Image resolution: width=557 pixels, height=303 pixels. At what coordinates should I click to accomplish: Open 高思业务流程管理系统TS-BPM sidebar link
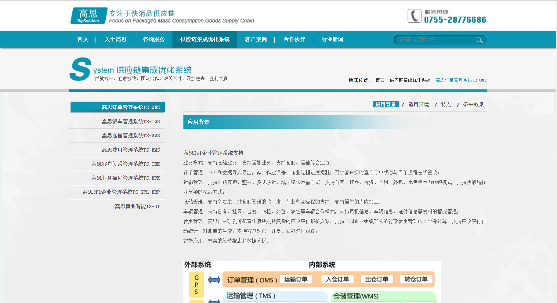(x=125, y=178)
